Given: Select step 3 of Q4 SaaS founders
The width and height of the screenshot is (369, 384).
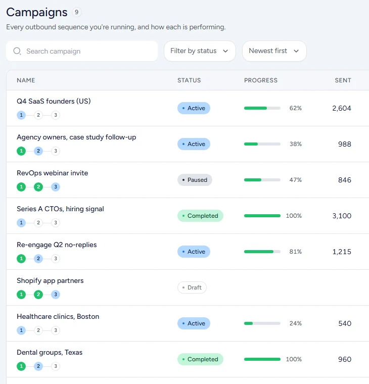Looking at the screenshot, I should pos(56,115).
